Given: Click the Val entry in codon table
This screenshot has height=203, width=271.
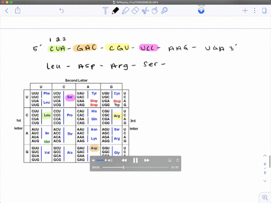Looking at the screenshot, I should [47, 152].
